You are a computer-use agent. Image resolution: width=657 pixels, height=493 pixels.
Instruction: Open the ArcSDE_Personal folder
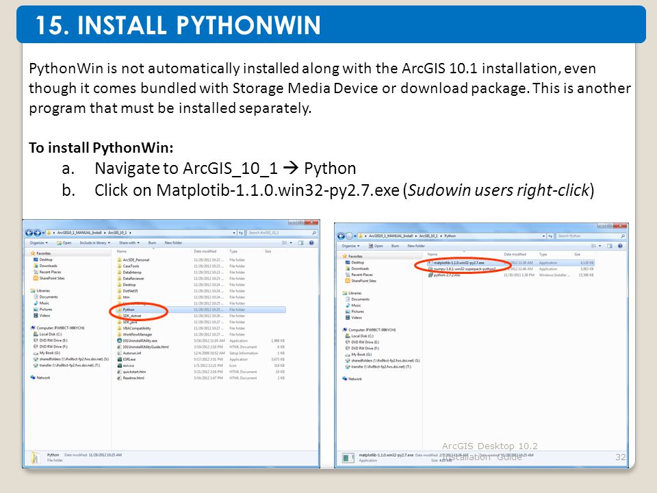tap(133, 260)
